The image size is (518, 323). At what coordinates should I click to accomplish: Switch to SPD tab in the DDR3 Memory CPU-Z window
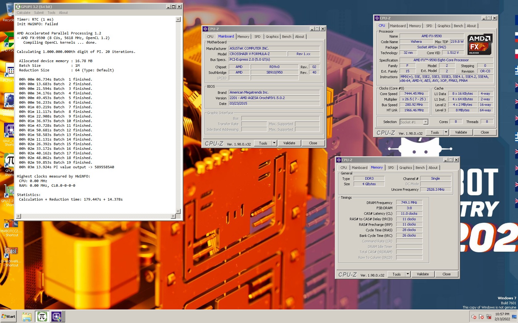(x=391, y=168)
